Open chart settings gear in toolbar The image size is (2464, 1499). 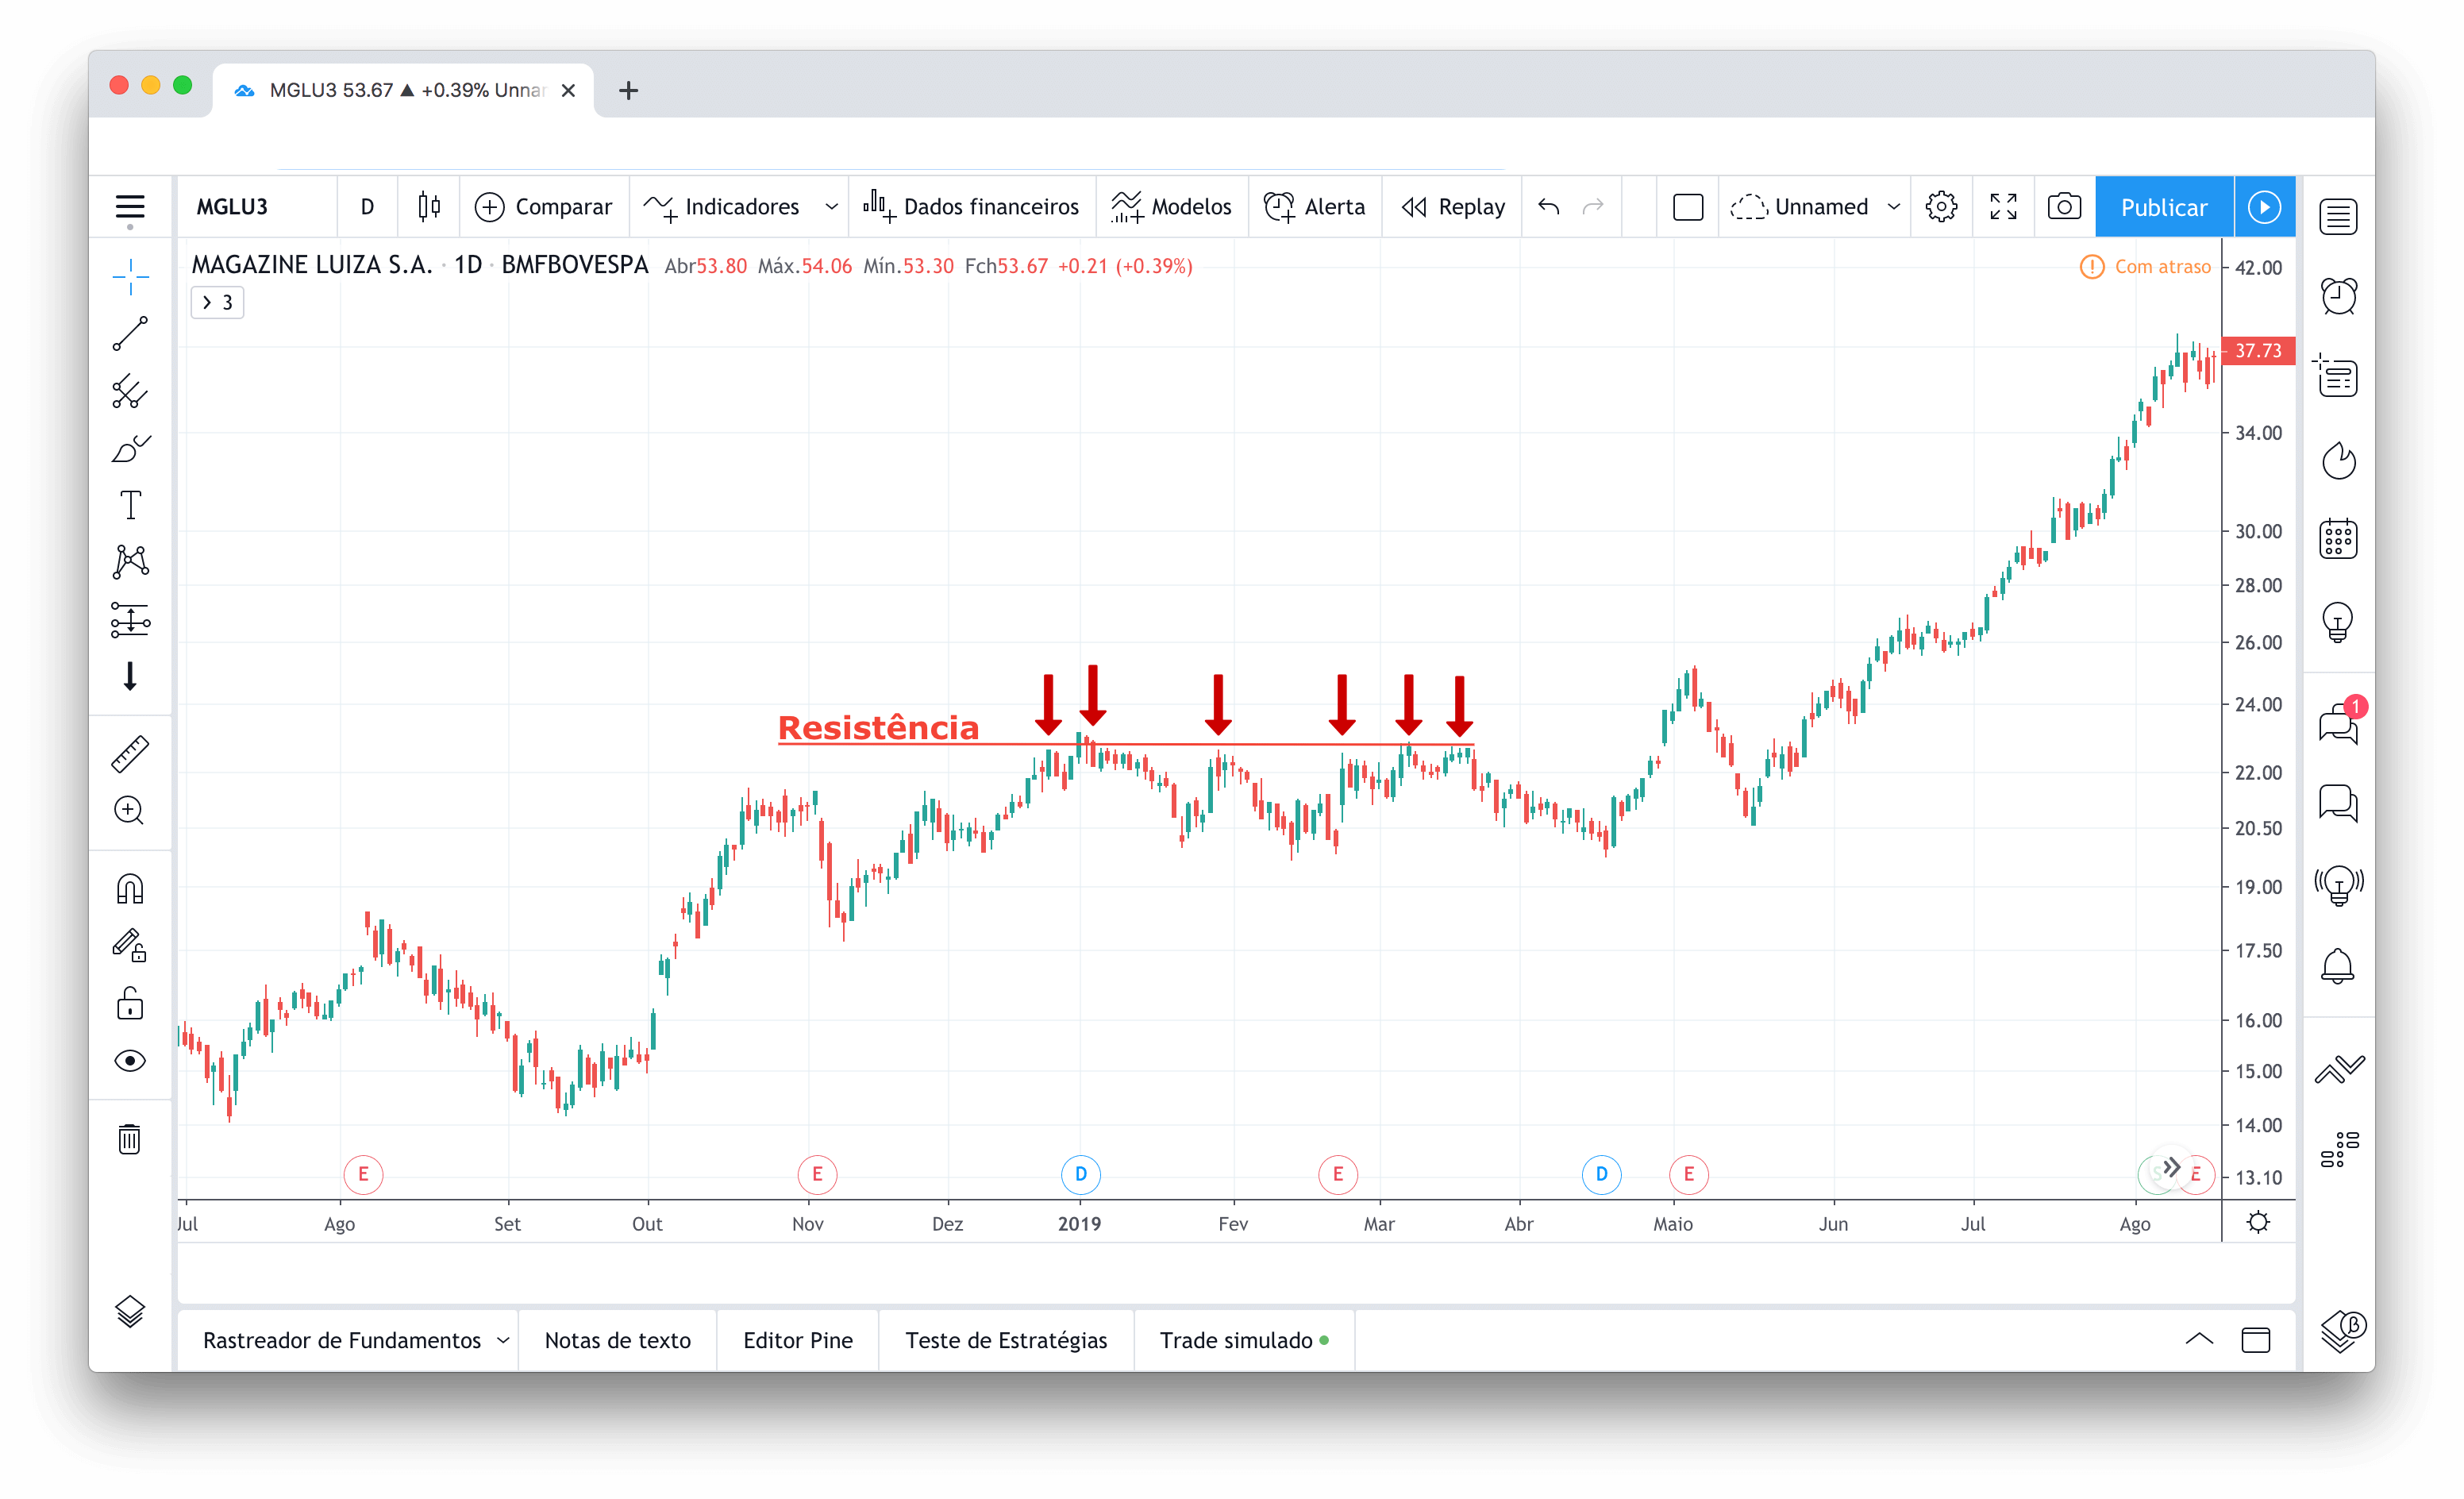click(1941, 207)
